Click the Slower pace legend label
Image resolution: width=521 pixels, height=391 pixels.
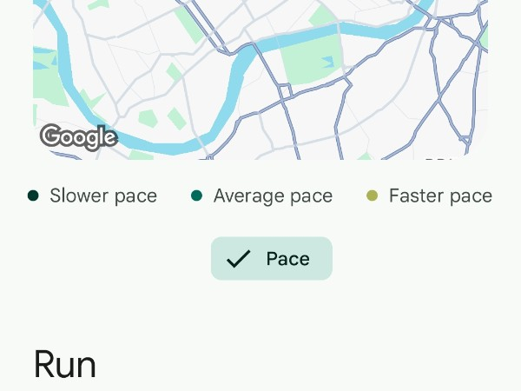click(x=103, y=195)
